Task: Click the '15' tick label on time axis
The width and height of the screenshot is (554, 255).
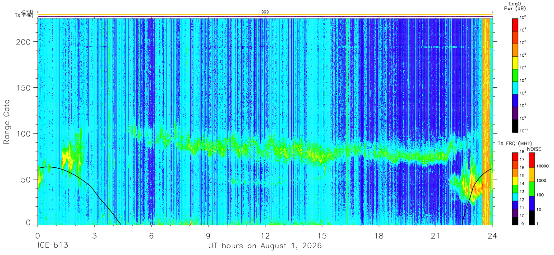Action: click(x=322, y=235)
